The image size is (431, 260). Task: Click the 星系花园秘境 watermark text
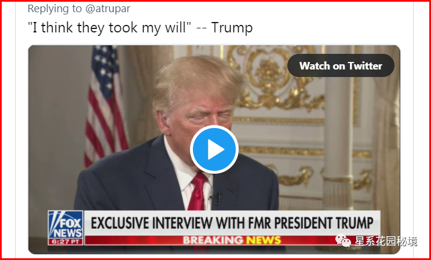click(386, 241)
